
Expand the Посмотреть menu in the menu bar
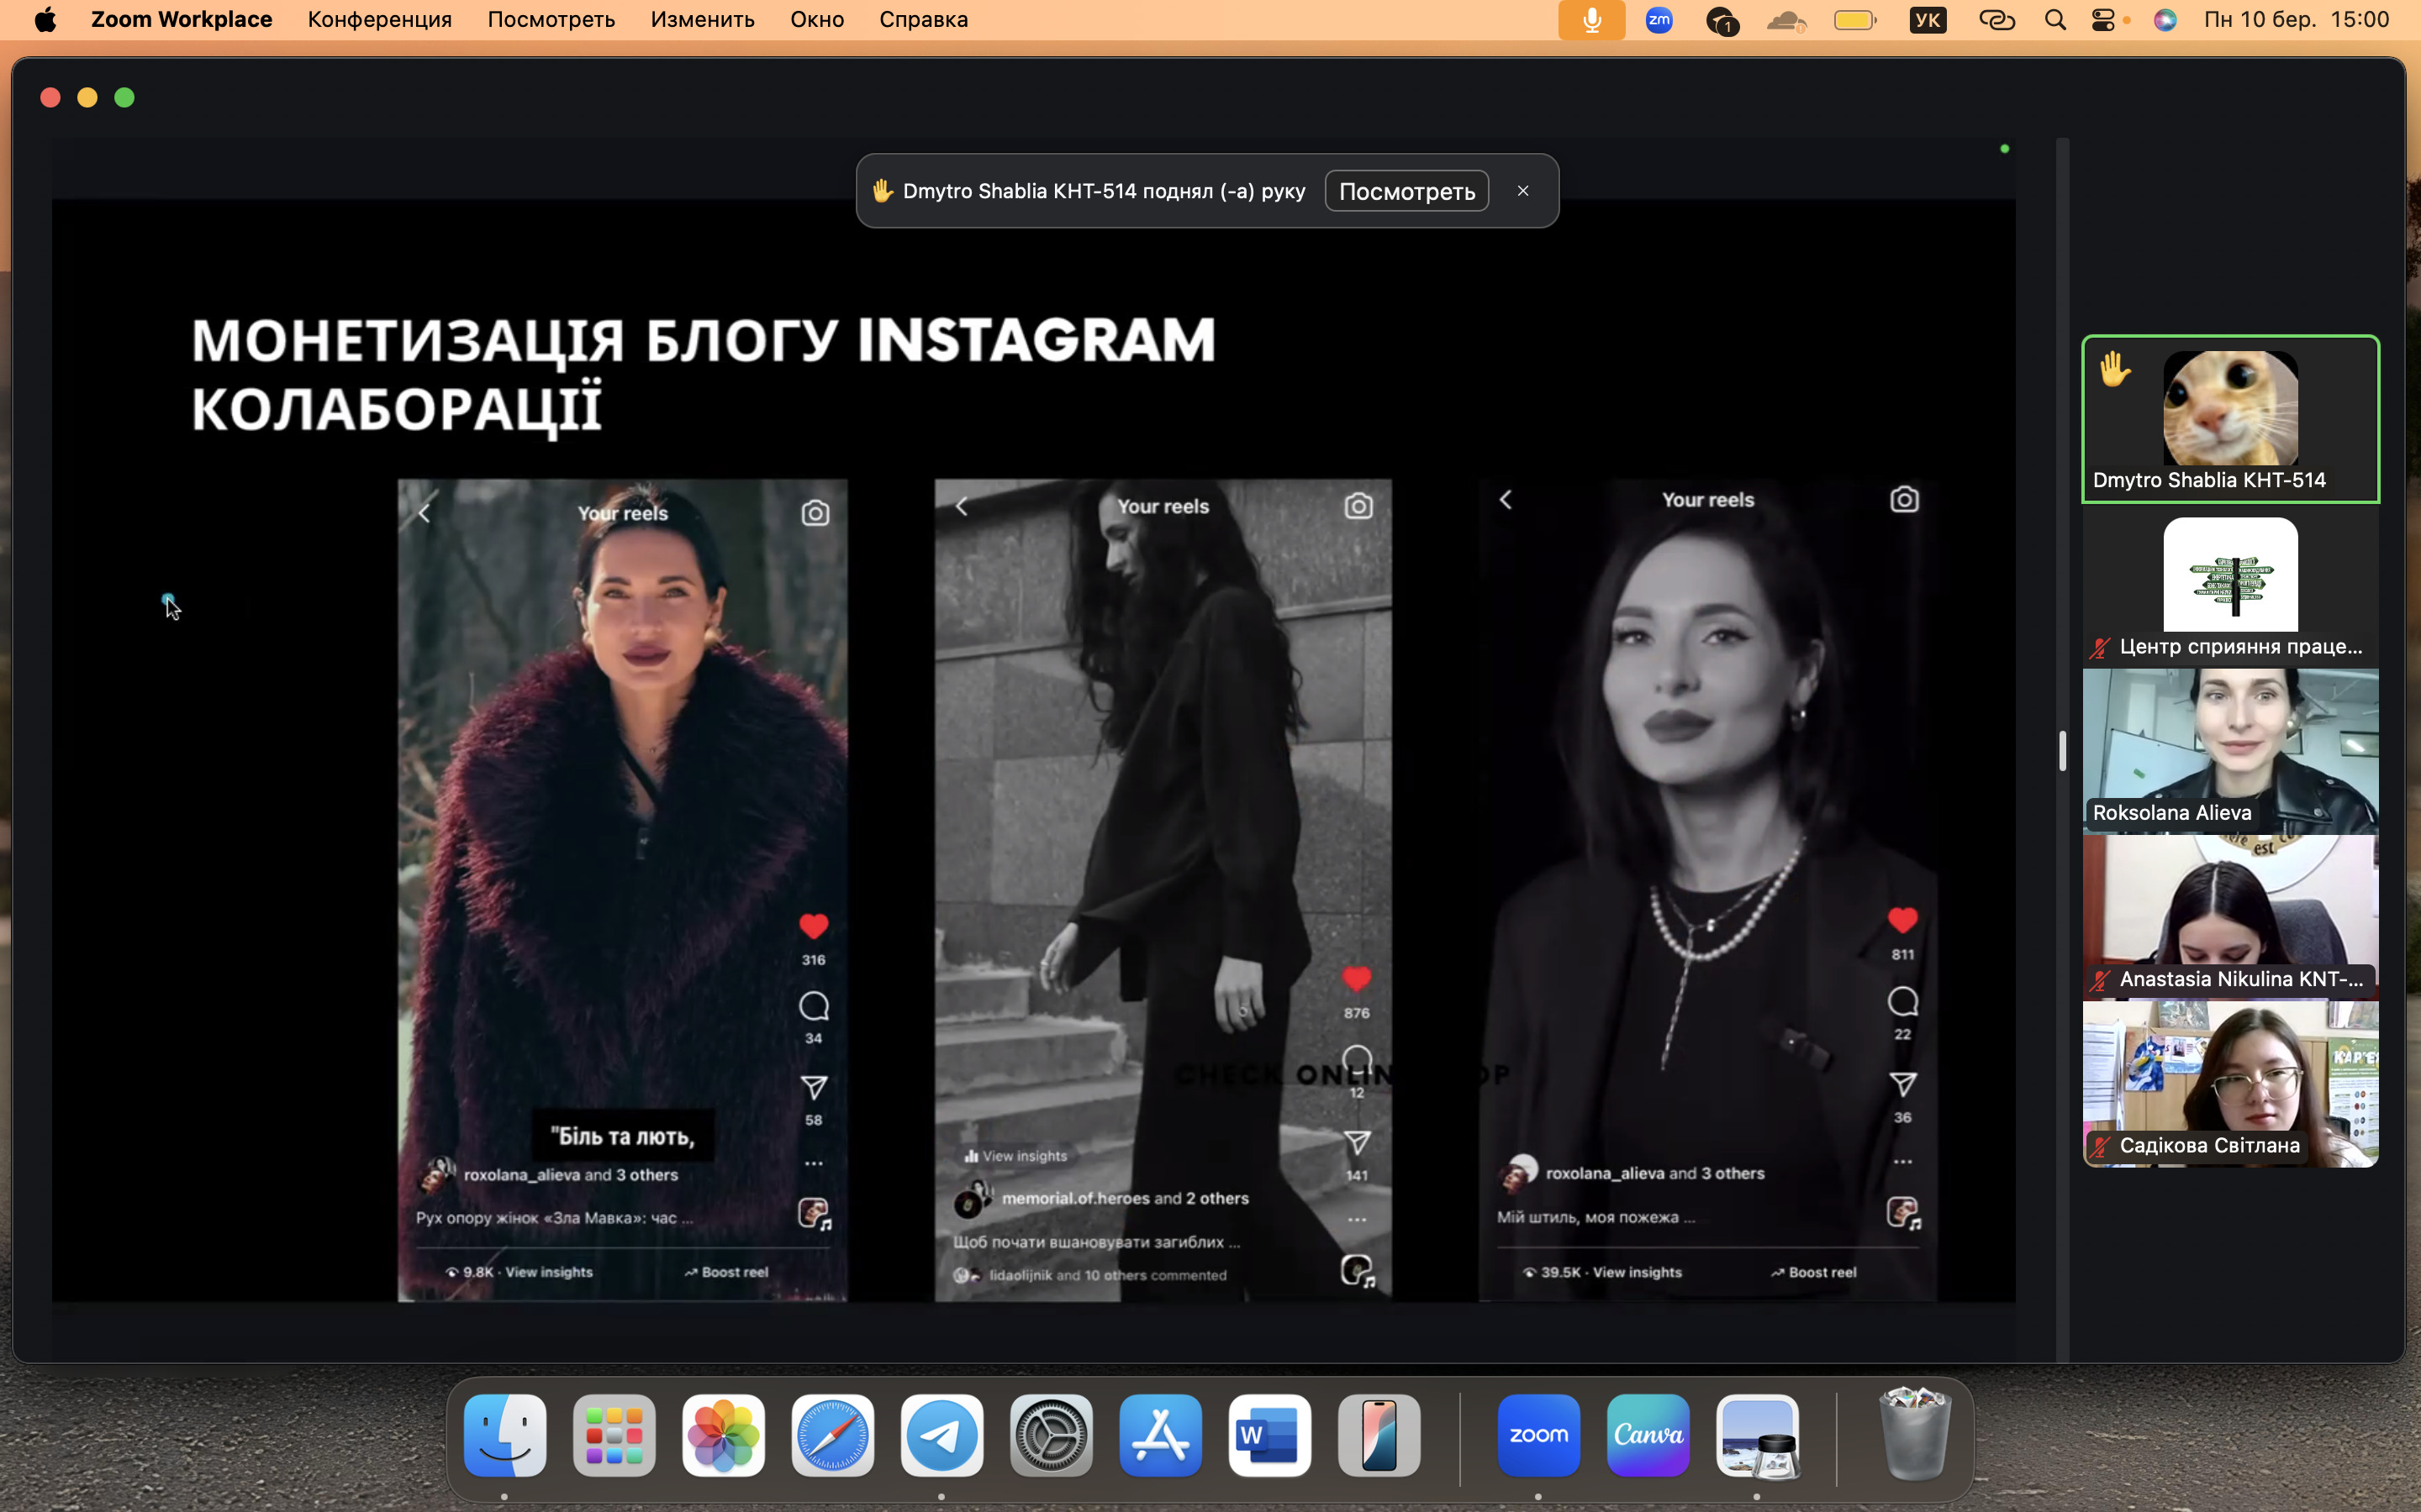(x=551, y=20)
